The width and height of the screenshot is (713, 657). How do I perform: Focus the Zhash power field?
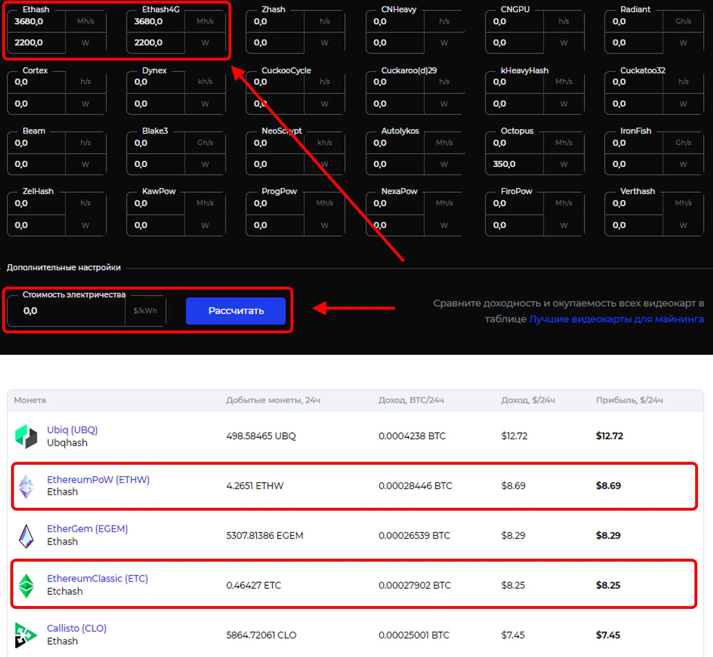275,43
